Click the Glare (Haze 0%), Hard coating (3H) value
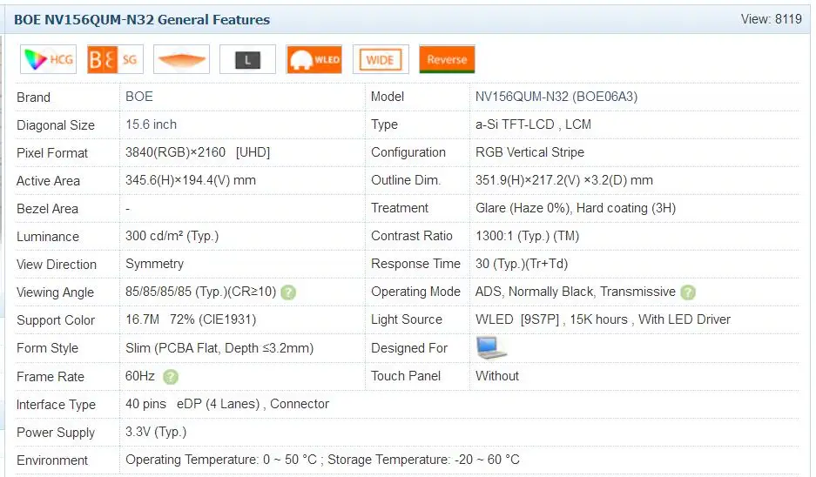Viewport: 816px width, 477px height. 576,208
